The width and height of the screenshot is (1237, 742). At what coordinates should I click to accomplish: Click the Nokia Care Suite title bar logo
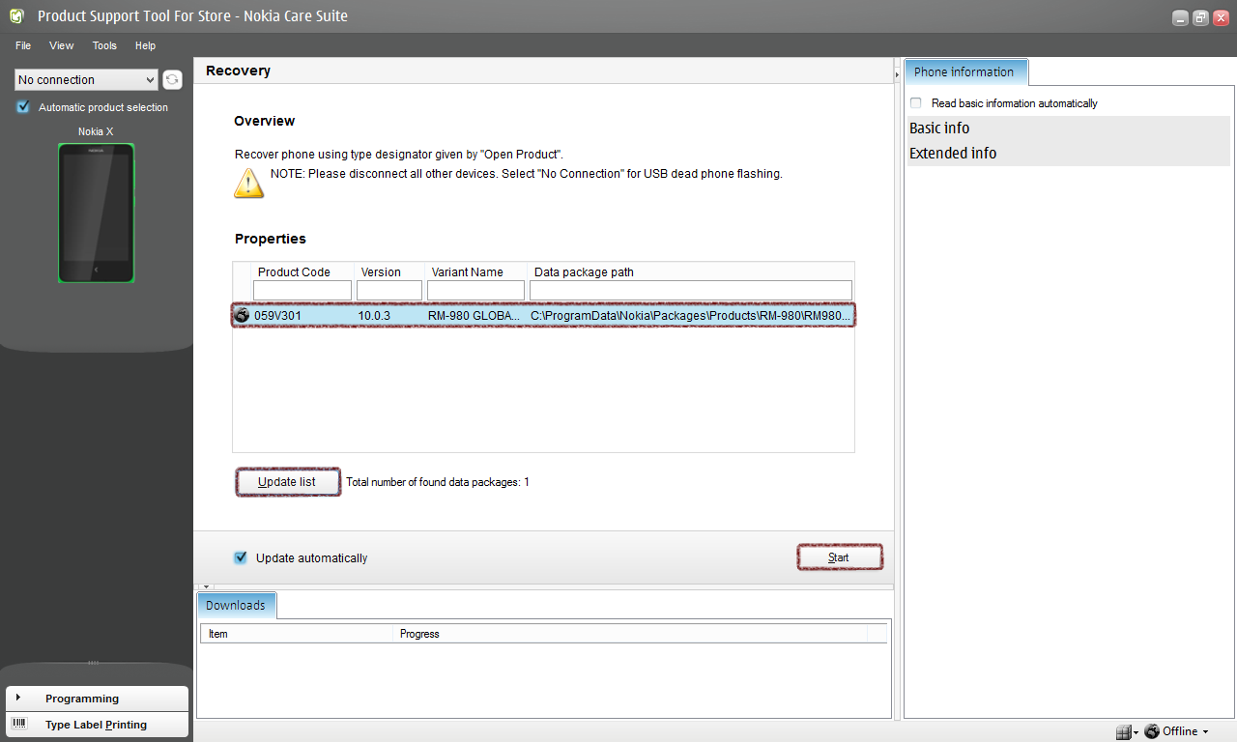click(x=16, y=16)
